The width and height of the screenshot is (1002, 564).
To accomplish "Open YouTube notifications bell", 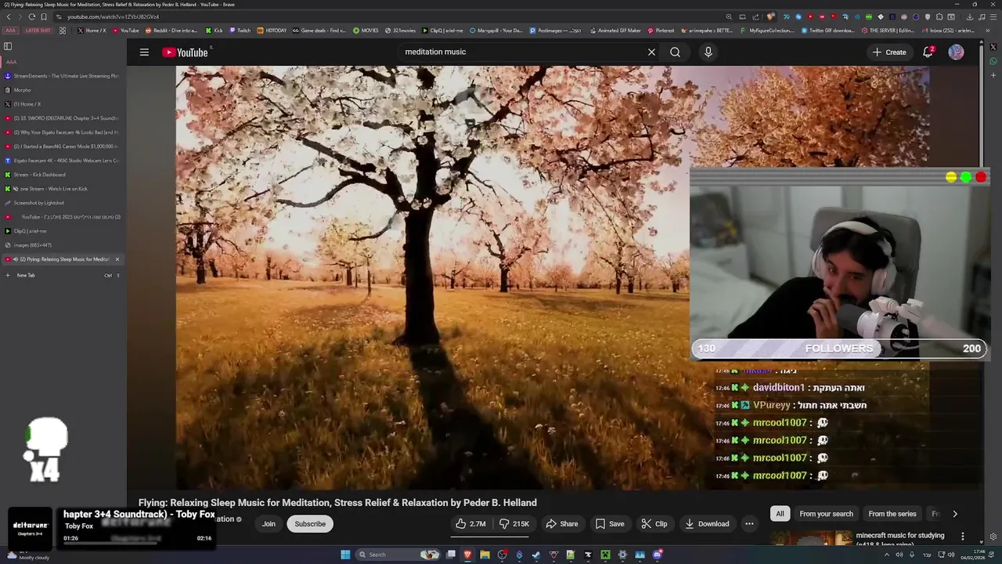I will pos(928,52).
